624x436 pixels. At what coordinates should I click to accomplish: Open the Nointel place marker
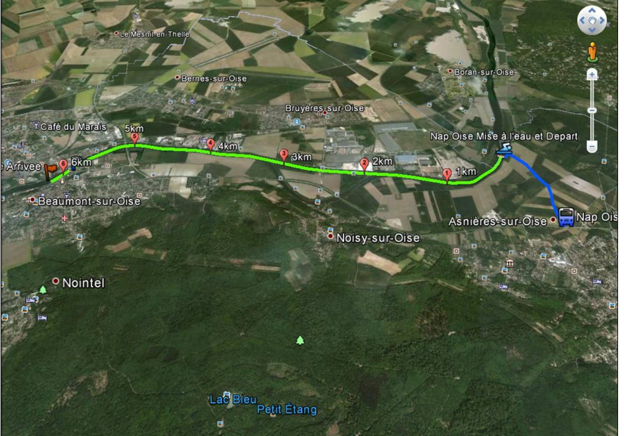tap(56, 282)
